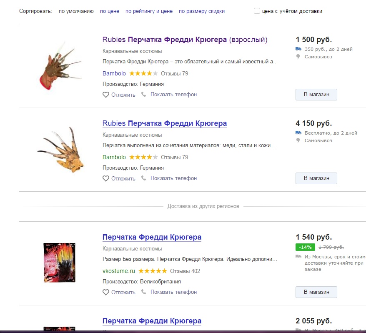Screen dimensions: 366x333
Task: Click 'Карнавальные костюмы' category in 1 500 rub. listing
Action: click(132, 51)
